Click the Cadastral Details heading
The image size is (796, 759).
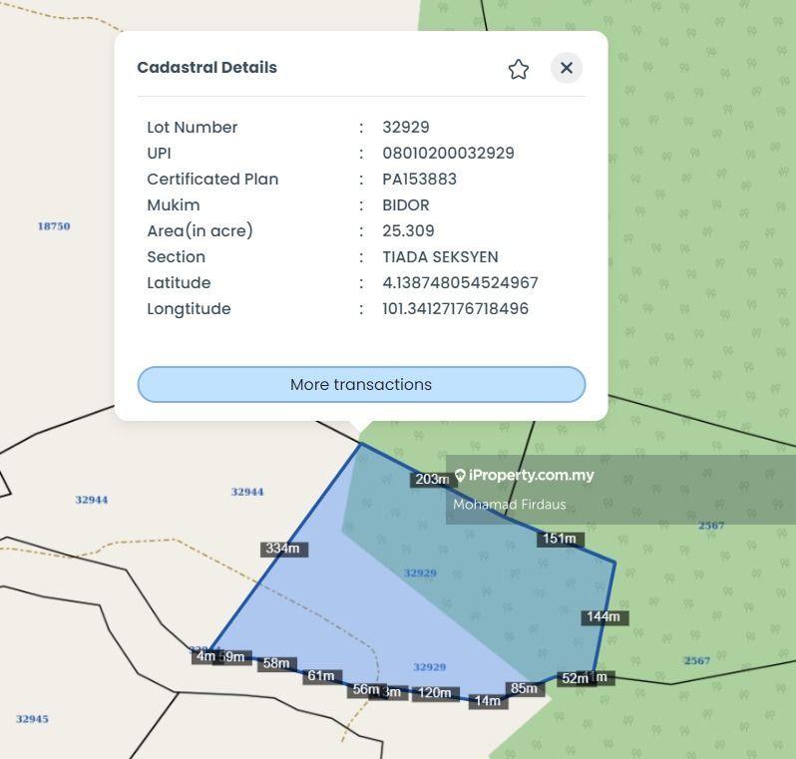(206, 68)
